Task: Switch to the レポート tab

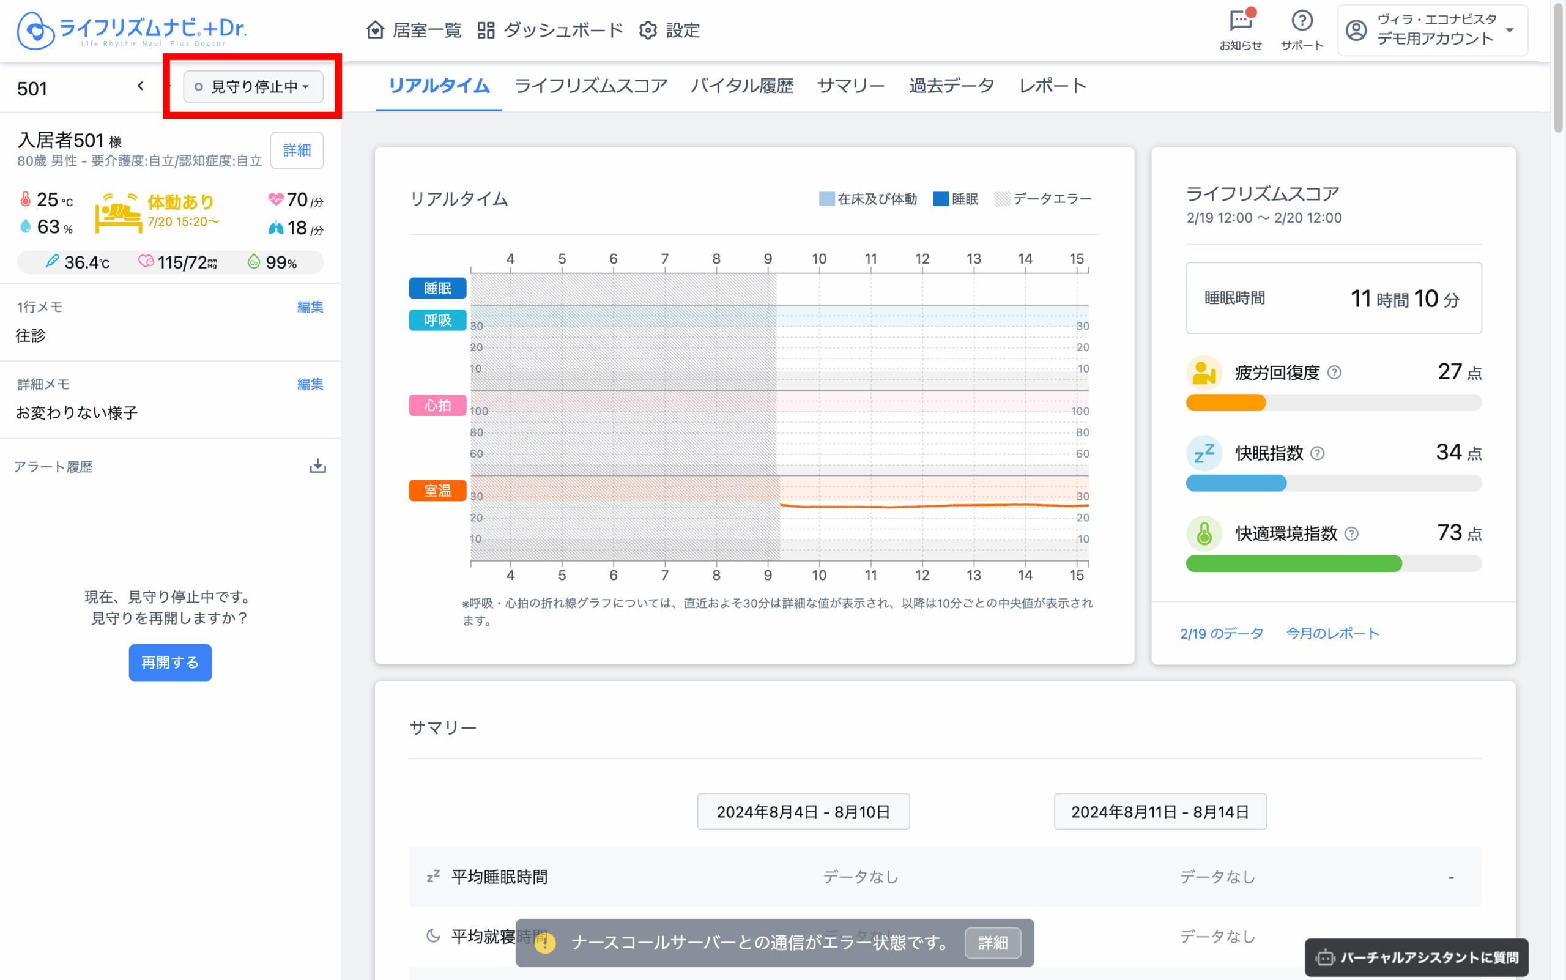Action: (1053, 86)
